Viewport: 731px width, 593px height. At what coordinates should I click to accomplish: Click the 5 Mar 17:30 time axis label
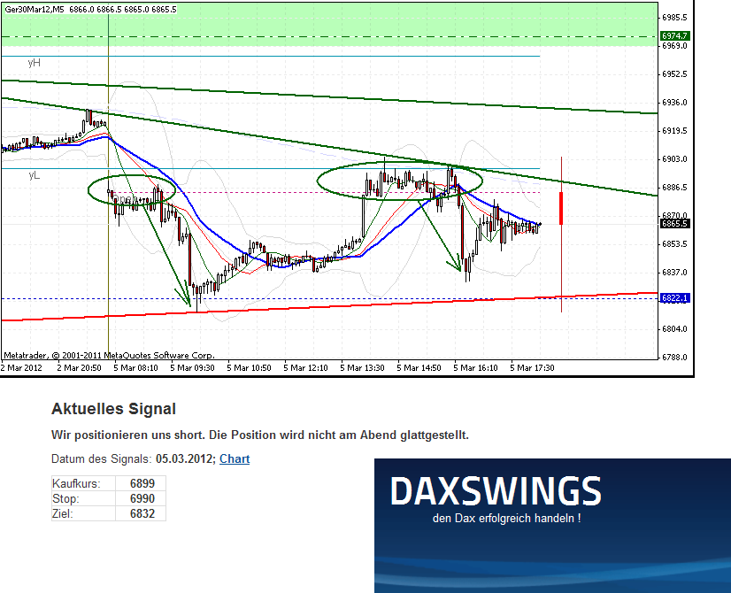[532, 368]
